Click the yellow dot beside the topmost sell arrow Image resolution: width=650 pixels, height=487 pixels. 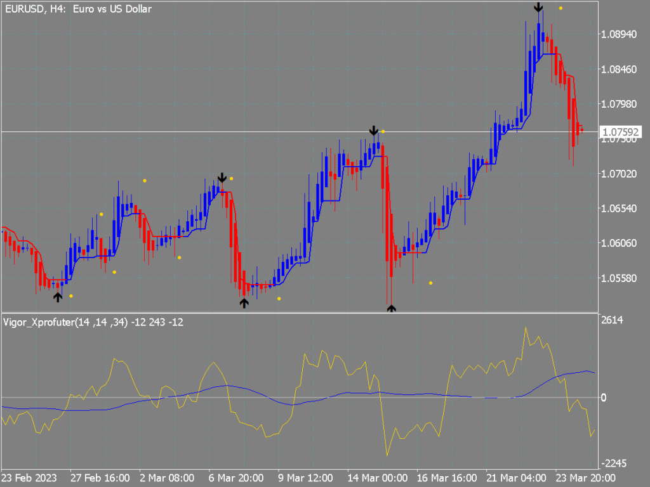pyautogui.click(x=560, y=8)
